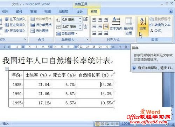
Task: Switch to Draft view in status bar
Action: tap(117, 124)
